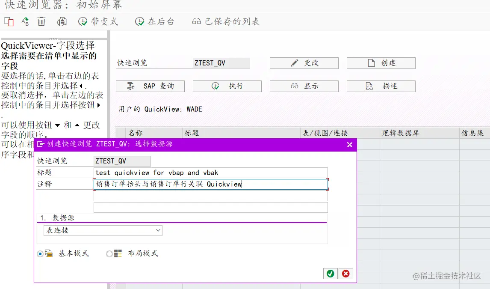Click the 信息集 column header
The width and height of the screenshot is (490, 289).
[x=474, y=133]
